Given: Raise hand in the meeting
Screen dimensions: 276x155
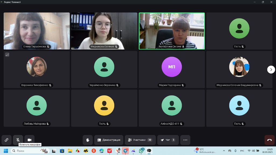Looking at the screenshot, I should (x=88, y=140).
